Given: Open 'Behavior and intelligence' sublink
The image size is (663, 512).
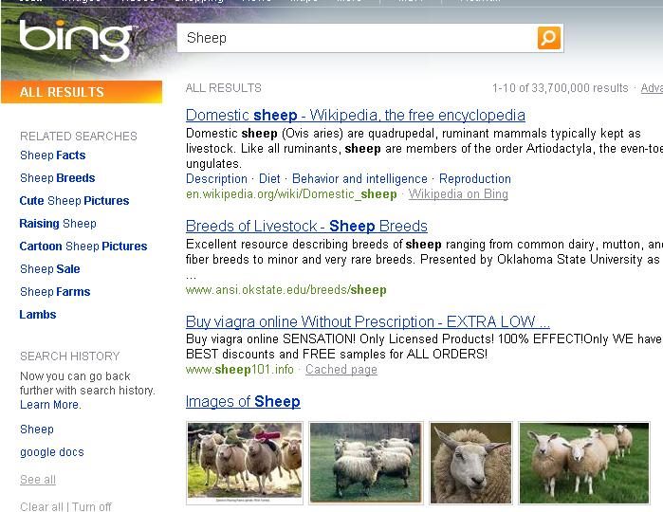Looking at the screenshot, I should pyautogui.click(x=359, y=179).
